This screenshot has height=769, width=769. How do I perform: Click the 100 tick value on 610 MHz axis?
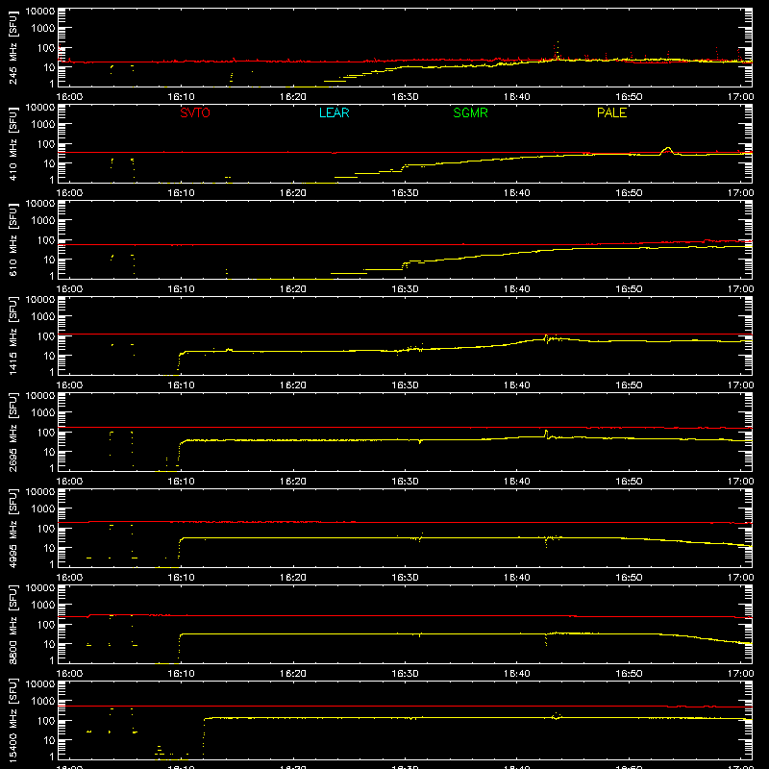tap(46, 239)
